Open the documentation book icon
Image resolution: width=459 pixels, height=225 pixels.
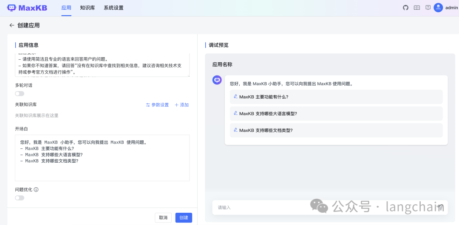[x=417, y=8]
